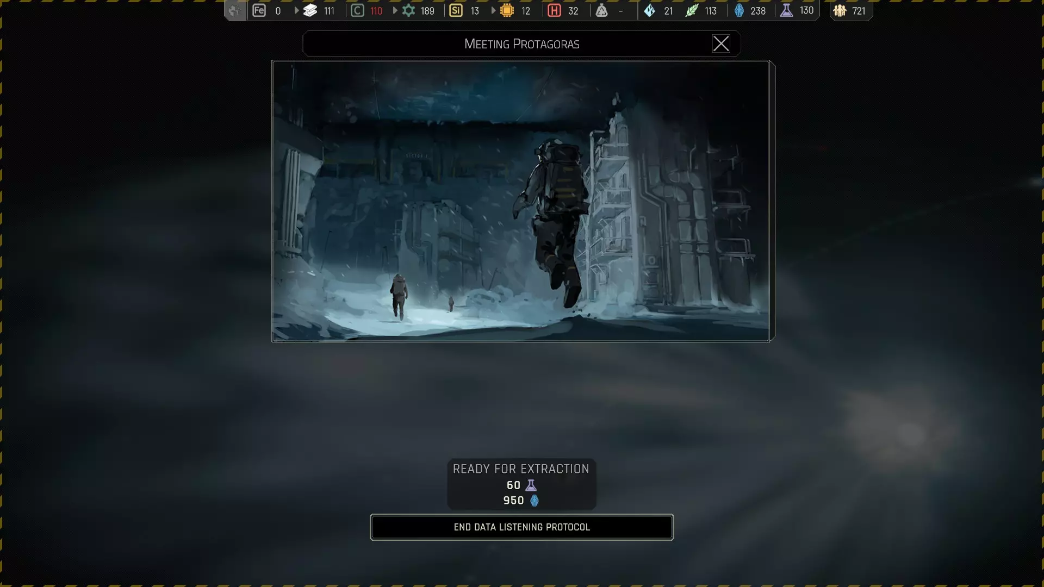Click the iron (Fe) resource icon

tap(259, 10)
